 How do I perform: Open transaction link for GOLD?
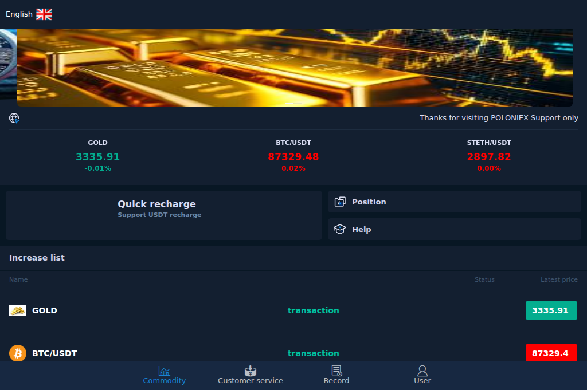(313, 310)
